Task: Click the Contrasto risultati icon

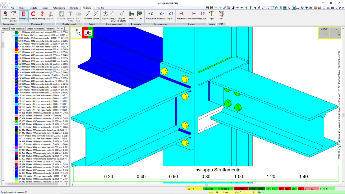Action: pos(61,15)
